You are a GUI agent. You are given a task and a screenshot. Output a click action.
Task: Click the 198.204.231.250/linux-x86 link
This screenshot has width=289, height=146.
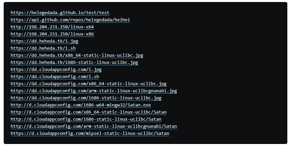[52, 34]
